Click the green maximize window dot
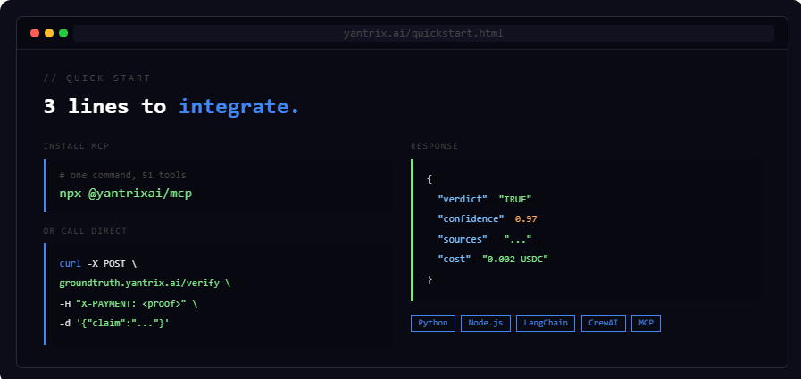Viewport: 801px width, 379px height. (x=63, y=33)
